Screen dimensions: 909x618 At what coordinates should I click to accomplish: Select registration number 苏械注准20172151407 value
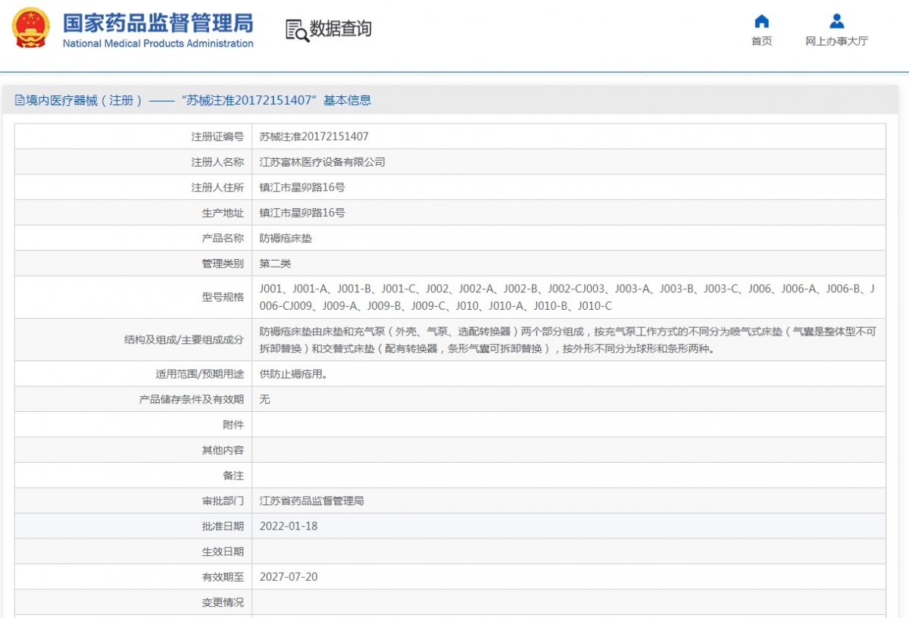tap(314, 137)
